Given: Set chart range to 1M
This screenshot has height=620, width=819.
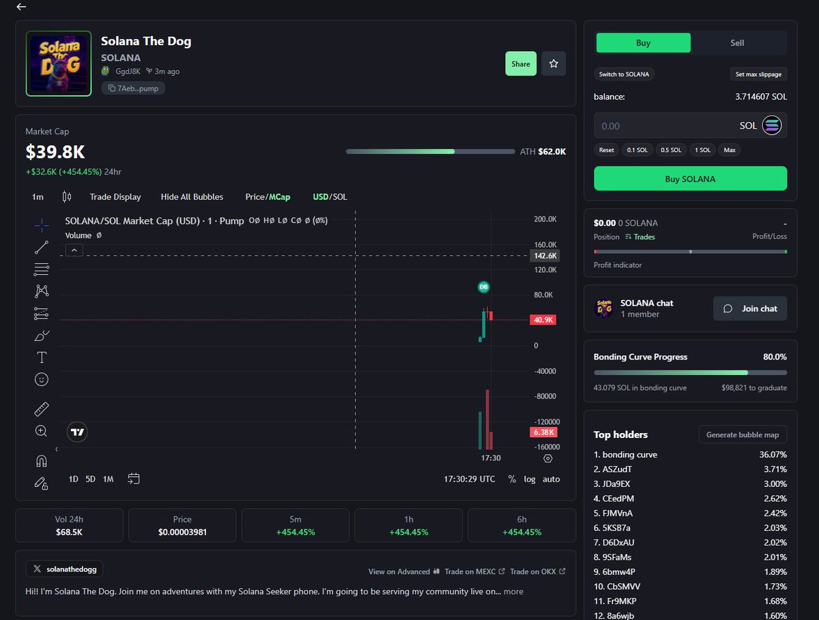Looking at the screenshot, I should [108, 479].
